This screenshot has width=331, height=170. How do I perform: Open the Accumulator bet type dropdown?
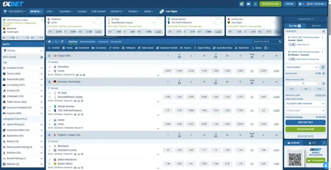[x=302, y=67]
